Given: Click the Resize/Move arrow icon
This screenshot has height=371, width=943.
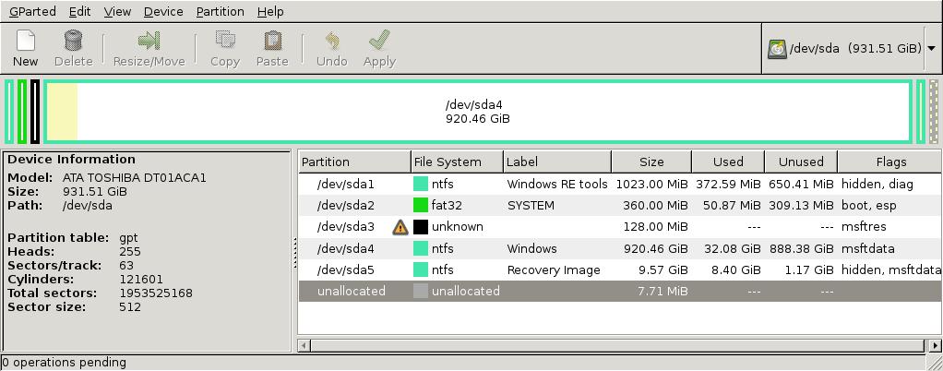Looking at the screenshot, I should [149, 41].
